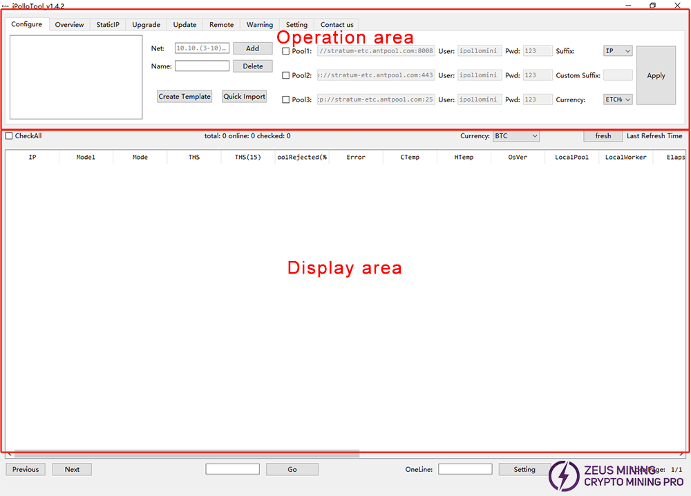Open the BTC Currency dropdown
Image resolution: width=691 pixels, height=496 pixels.
515,136
